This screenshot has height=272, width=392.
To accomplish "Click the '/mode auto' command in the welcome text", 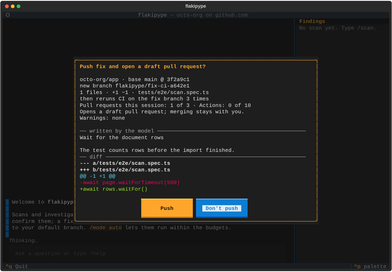I will (106, 228).
